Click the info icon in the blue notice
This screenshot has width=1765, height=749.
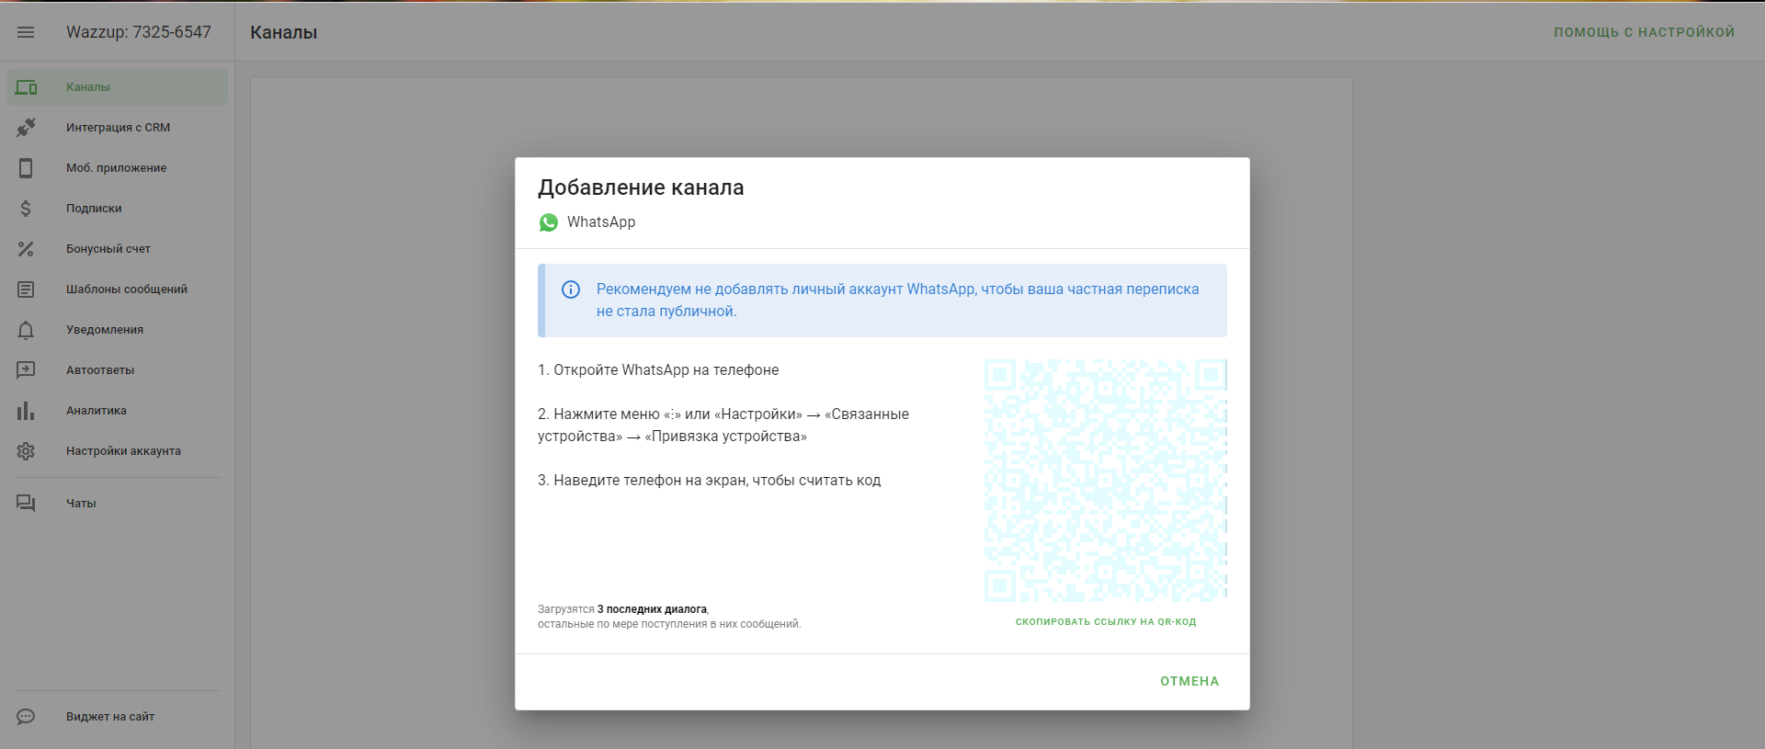click(x=571, y=289)
